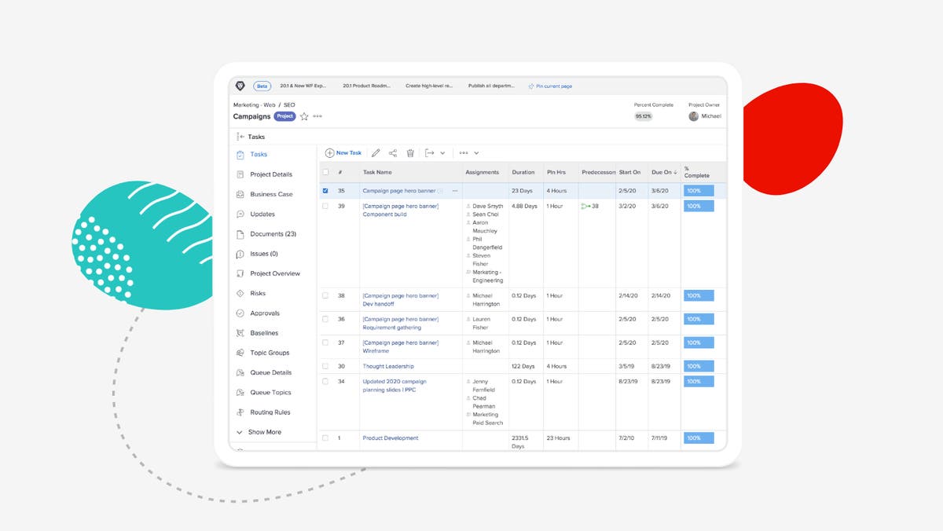943x531 pixels.
Task: Open the export dropdown arrow in the toolbar
Action: tap(443, 152)
